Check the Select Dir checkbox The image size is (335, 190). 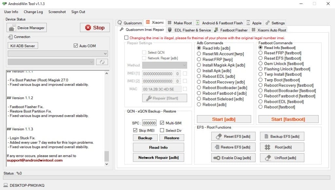point(162,130)
